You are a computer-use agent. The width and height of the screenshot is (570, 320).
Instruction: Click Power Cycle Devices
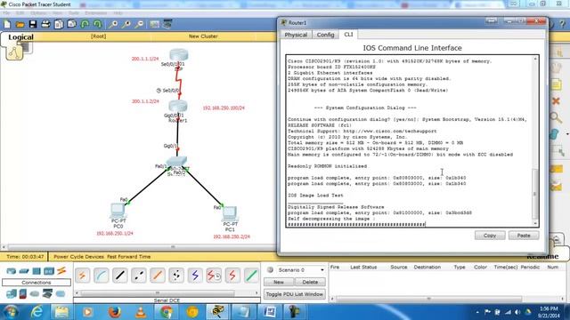(x=78, y=257)
